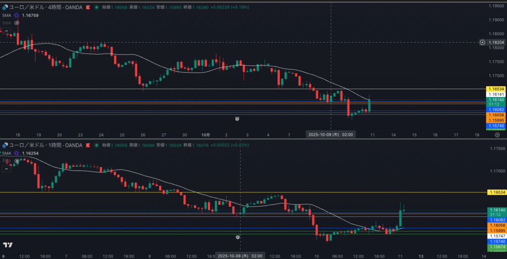Collapse the indicator legend in 4-hour chart
This screenshot has width=507, height=259.
click(x=6, y=30)
